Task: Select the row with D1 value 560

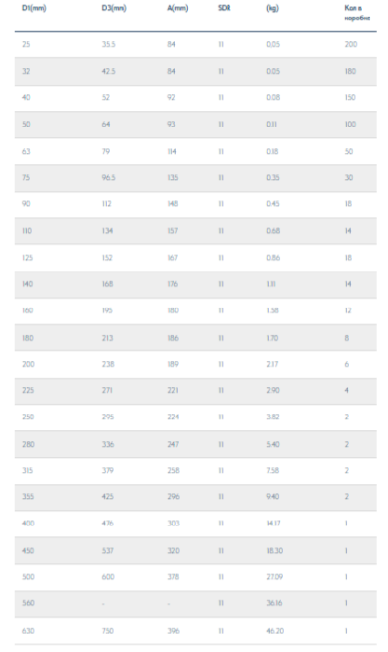Action: pyautogui.click(x=195, y=603)
